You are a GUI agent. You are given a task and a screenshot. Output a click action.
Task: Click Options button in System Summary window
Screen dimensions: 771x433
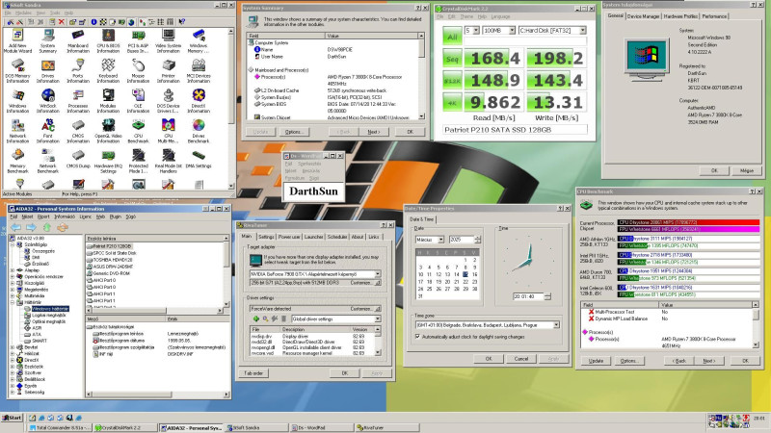click(294, 132)
